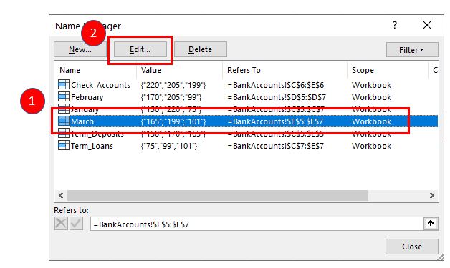Delete the selected name with the Delete button
This screenshot has height=268, width=450.
(201, 49)
